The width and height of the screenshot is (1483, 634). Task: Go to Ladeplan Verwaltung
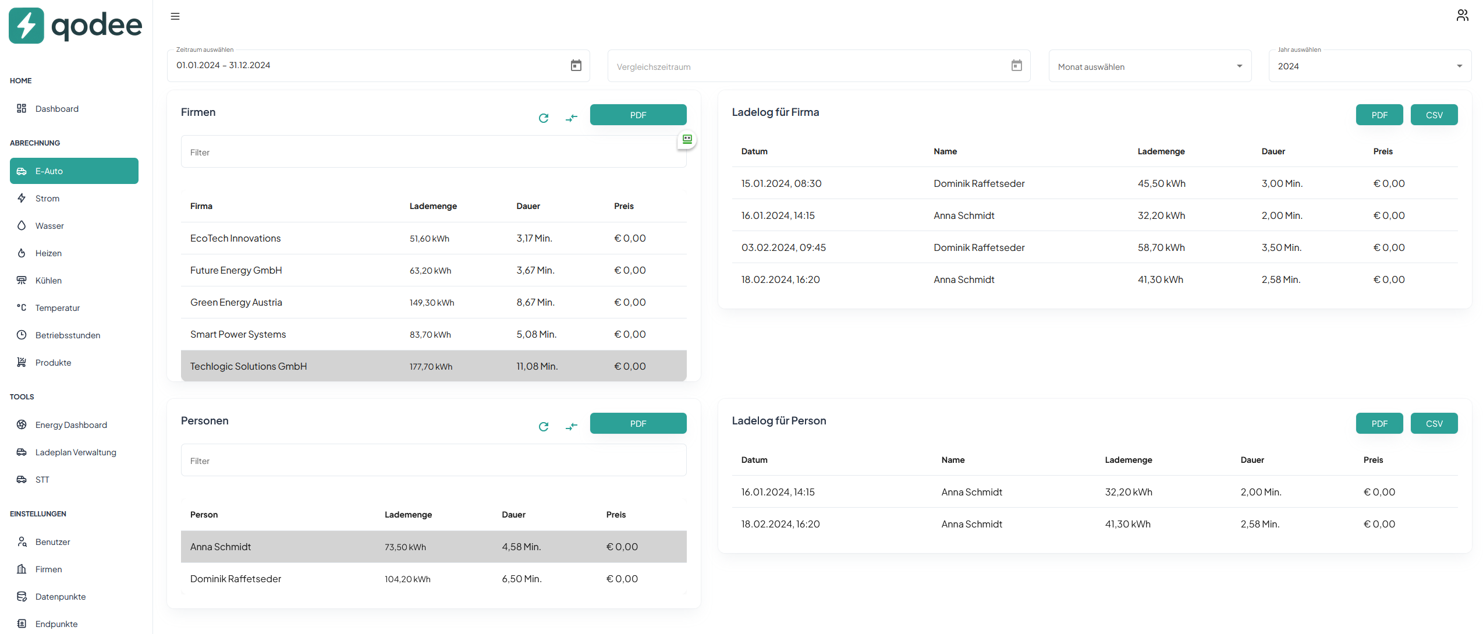coord(76,452)
